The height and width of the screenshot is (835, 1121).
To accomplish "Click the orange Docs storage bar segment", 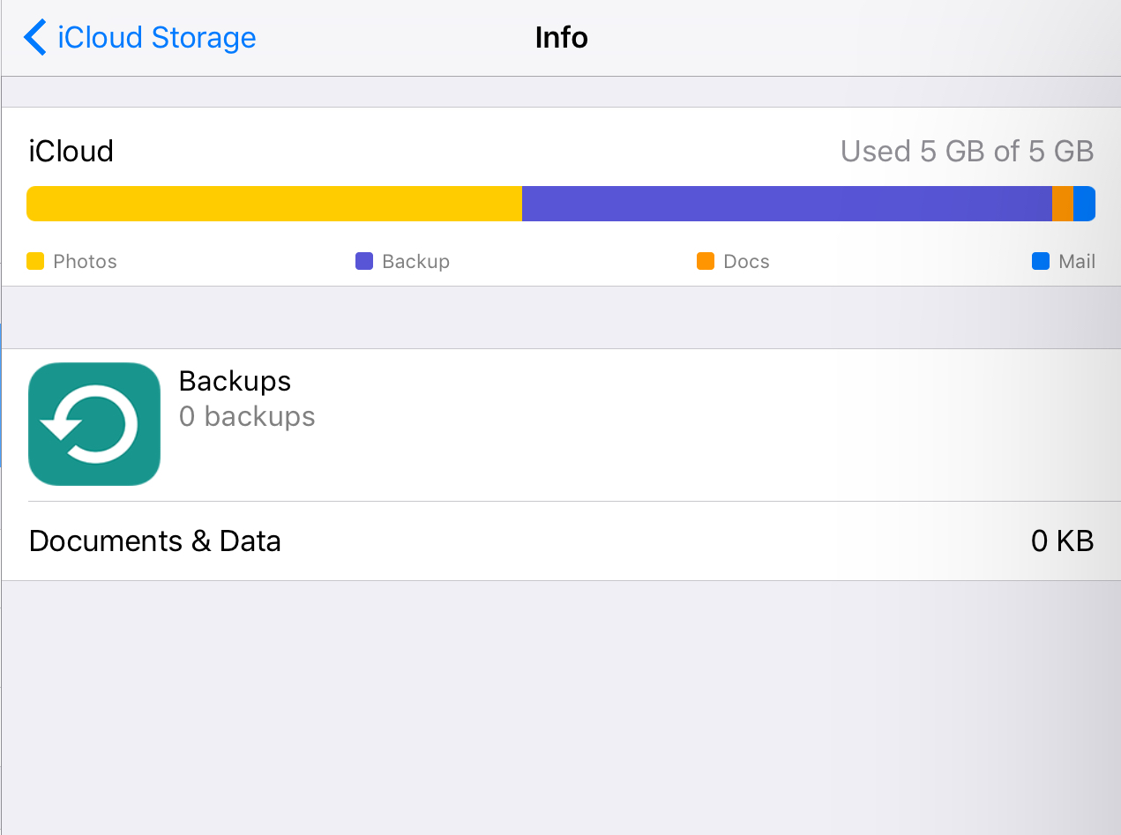I will [x=1063, y=204].
